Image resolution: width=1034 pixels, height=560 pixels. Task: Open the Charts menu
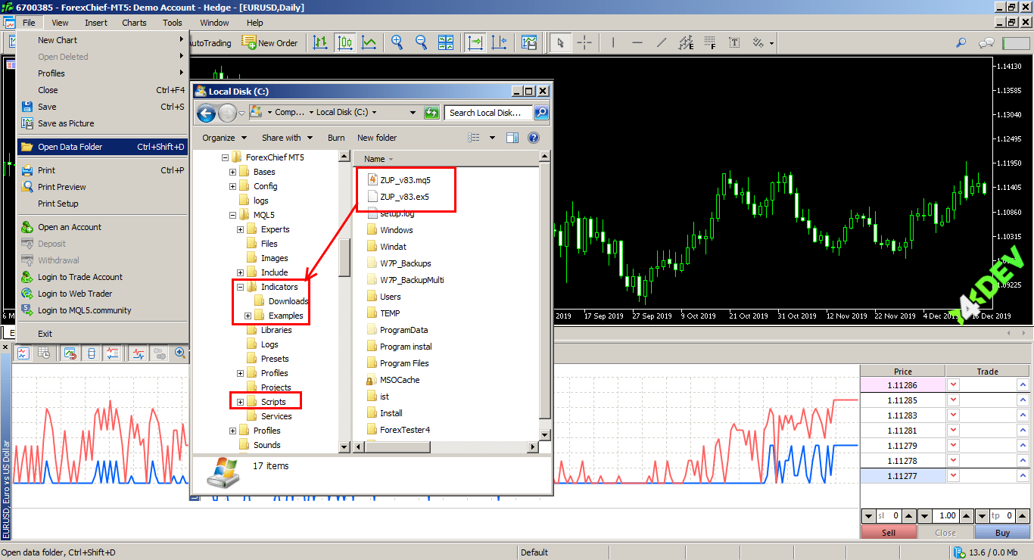coord(134,23)
